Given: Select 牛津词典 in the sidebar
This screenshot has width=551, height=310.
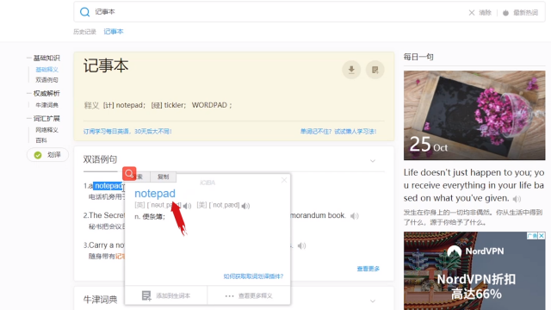Looking at the screenshot, I should click(46, 105).
